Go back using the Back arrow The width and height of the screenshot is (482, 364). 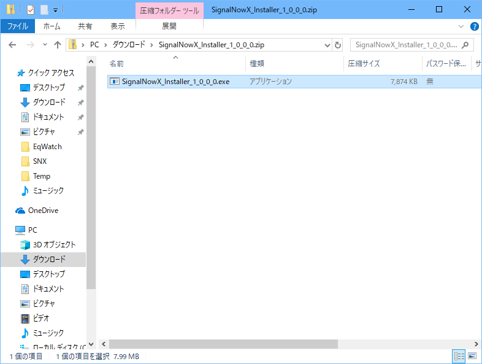tap(13, 45)
